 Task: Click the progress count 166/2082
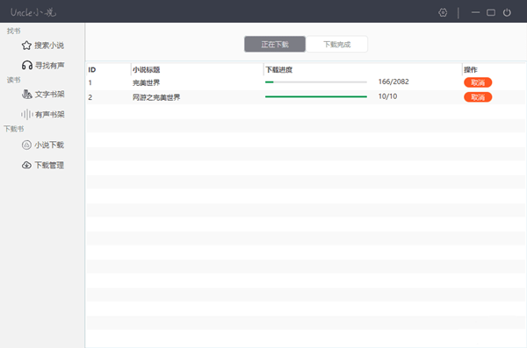point(393,82)
